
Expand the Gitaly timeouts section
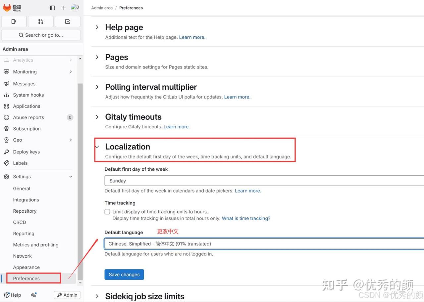[97, 117]
